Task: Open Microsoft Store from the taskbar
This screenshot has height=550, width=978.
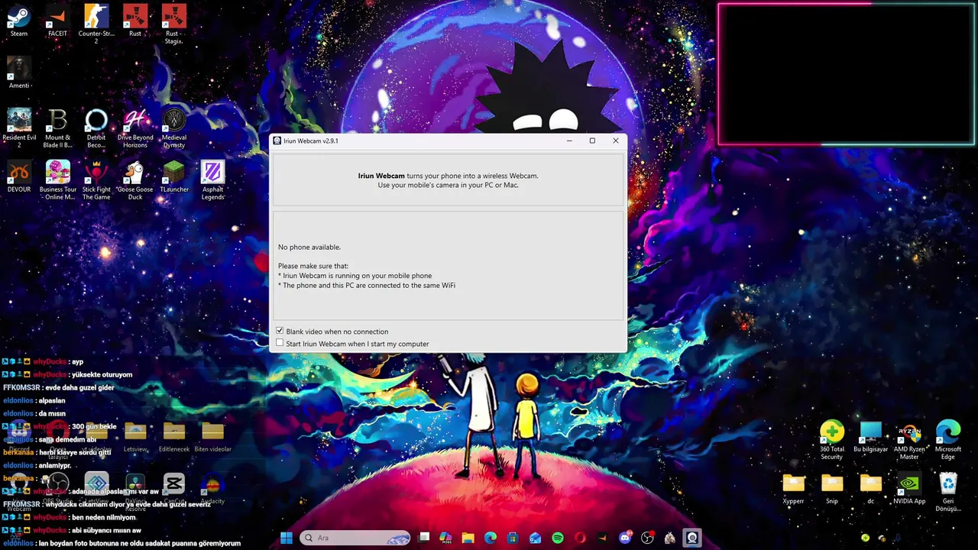Action: pyautogui.click(x=513, y=538)
